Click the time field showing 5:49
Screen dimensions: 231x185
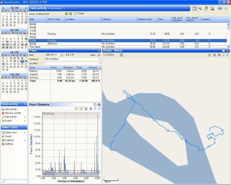(x=70, y=55)
